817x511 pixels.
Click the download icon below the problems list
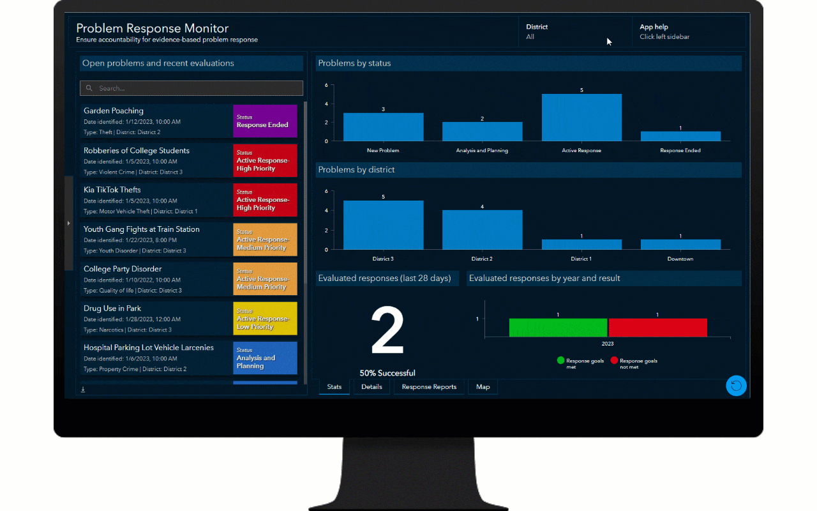pyautogui.click(x=83, y=388)
